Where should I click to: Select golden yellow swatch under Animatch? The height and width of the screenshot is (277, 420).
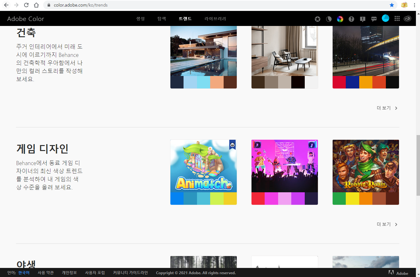coord(230,199)
